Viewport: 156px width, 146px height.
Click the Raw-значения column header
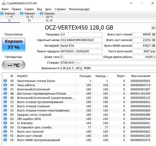click(x=140, y=76)
